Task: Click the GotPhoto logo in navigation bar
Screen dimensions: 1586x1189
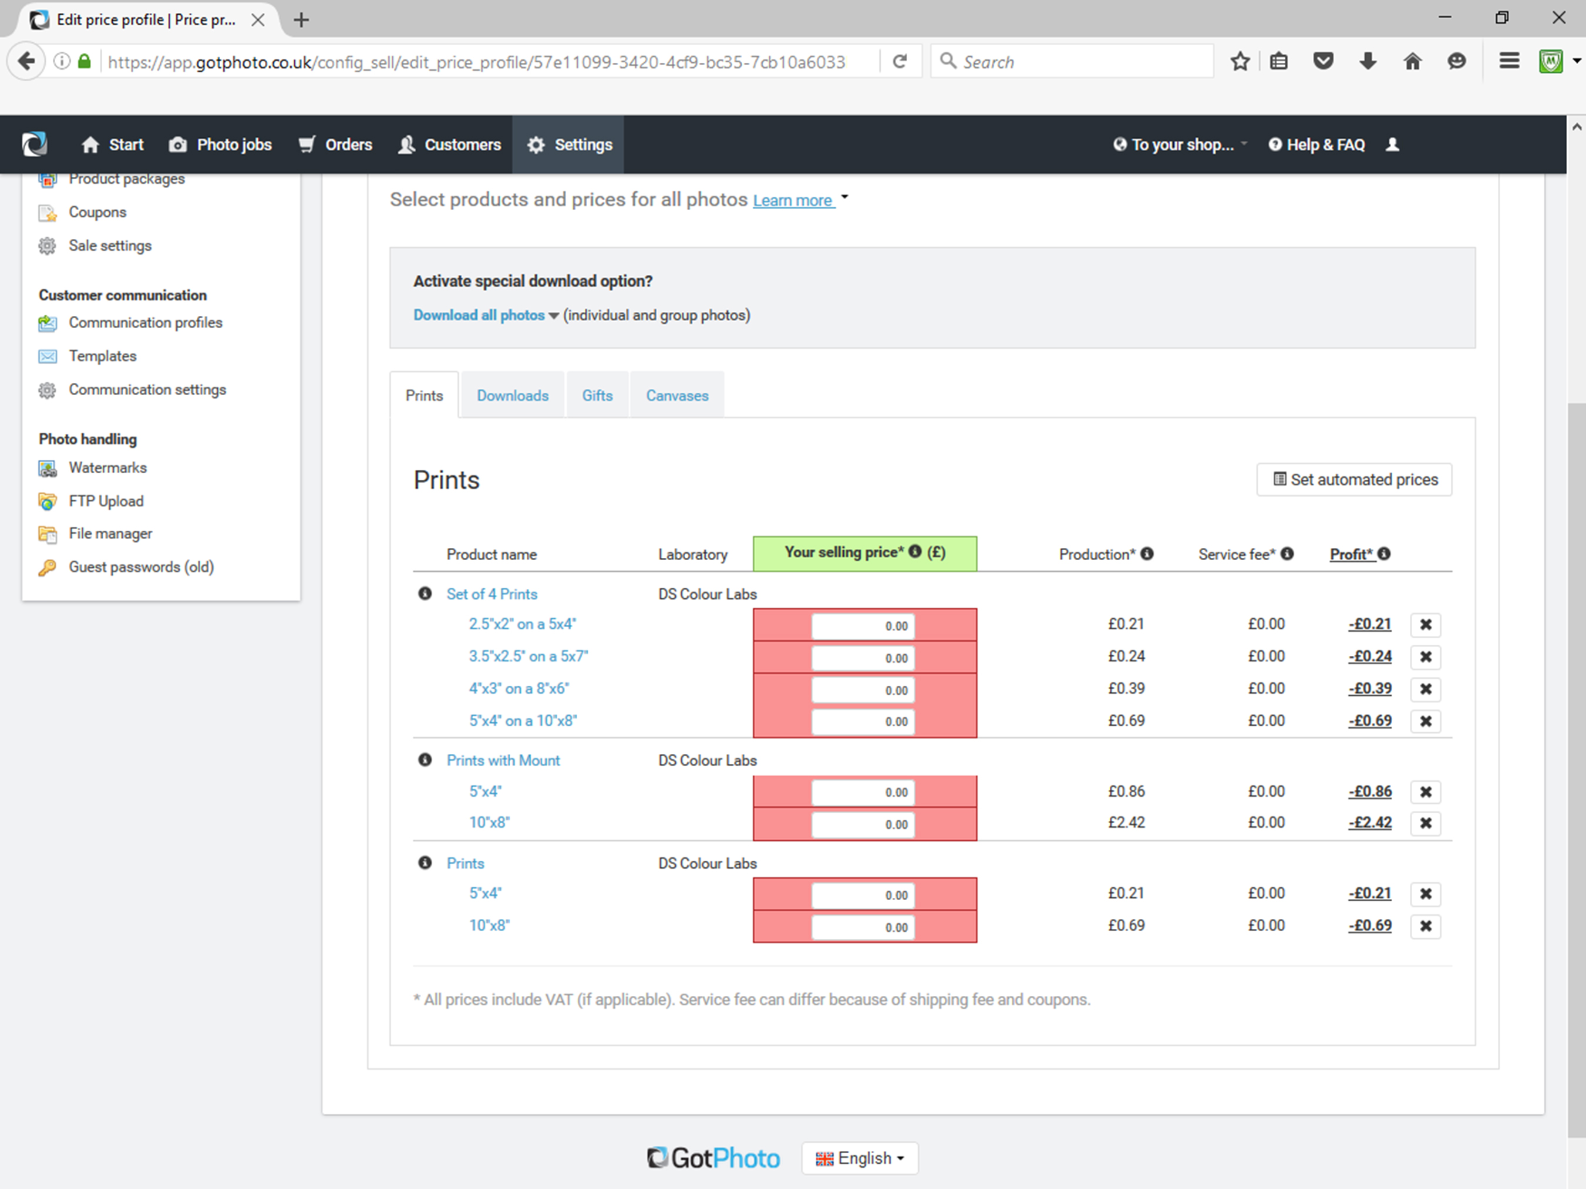Action: pyautogui.click(x=35, y=144)
